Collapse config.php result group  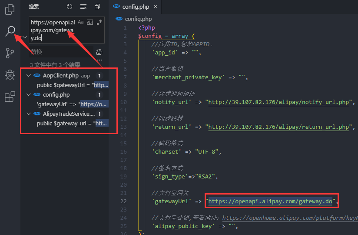29,94
